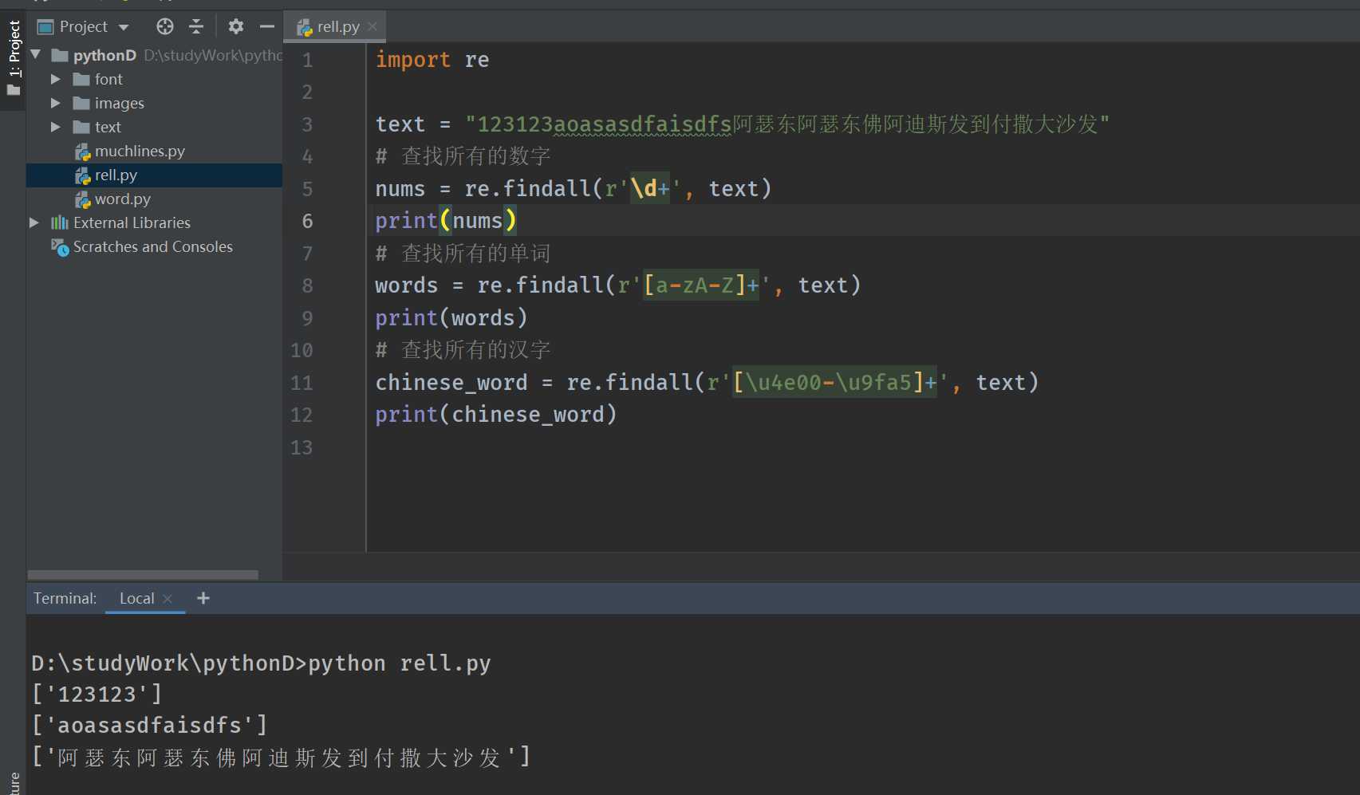Select the text folder in project tree
The image size is (1360, 795).
(x=154, y=127)
